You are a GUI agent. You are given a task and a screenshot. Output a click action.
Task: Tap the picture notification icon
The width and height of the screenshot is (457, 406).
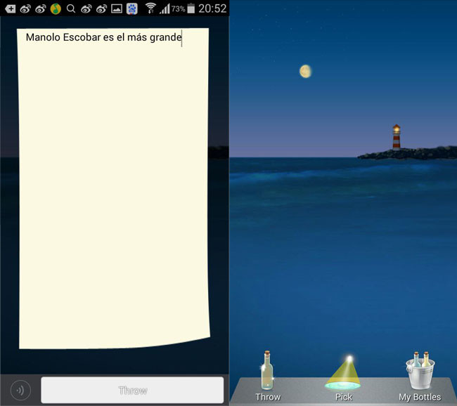point(117,8)
